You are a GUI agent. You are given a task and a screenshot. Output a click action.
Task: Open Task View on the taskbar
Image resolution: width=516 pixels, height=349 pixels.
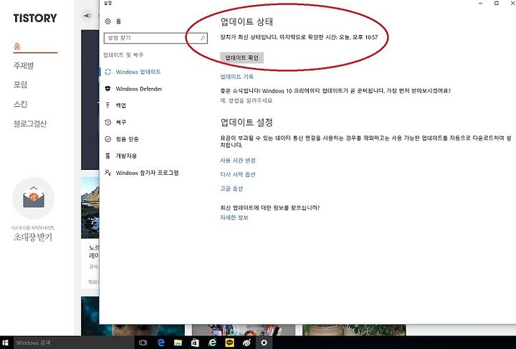(x=143, y=343)
